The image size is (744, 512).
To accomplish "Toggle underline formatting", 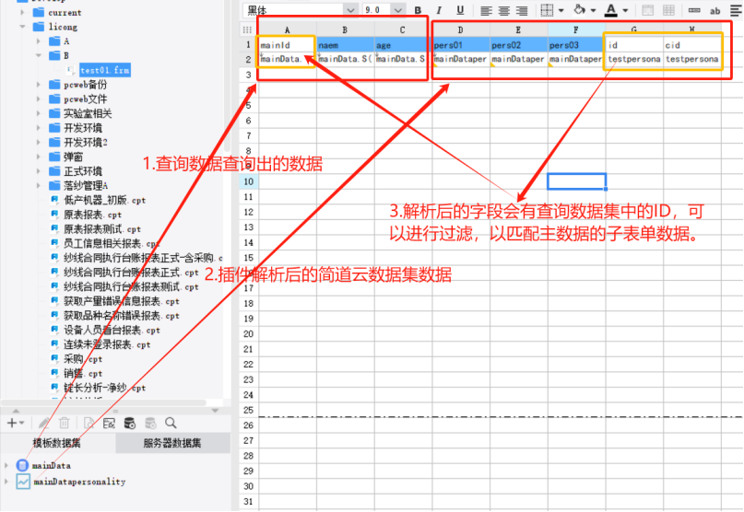I will 460,10.
